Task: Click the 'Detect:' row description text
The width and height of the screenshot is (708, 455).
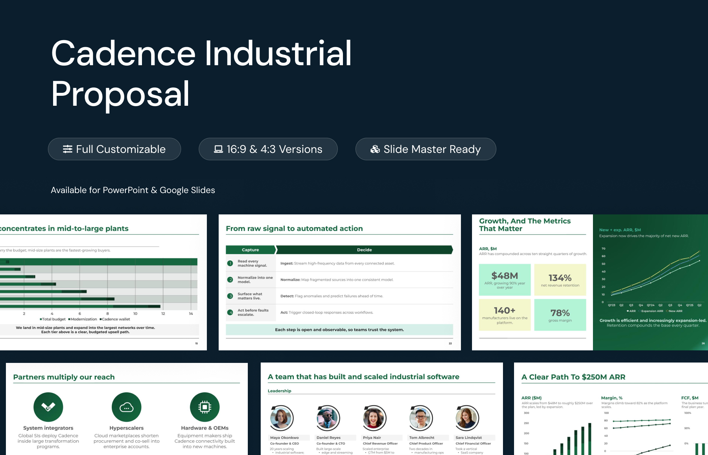Action: pos(332,296)
